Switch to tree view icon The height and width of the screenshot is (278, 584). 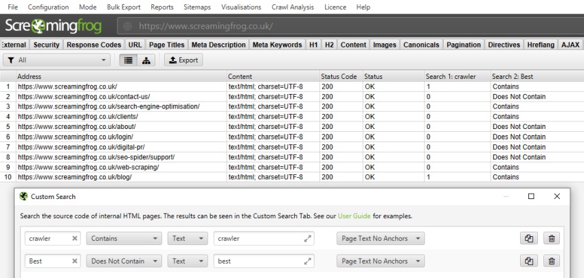[146, 60]
